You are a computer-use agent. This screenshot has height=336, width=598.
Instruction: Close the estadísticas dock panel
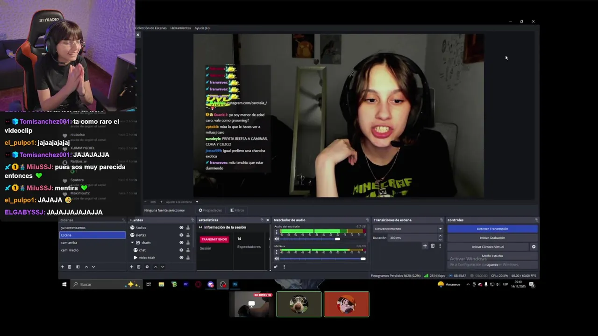click(x=268, y=220)
